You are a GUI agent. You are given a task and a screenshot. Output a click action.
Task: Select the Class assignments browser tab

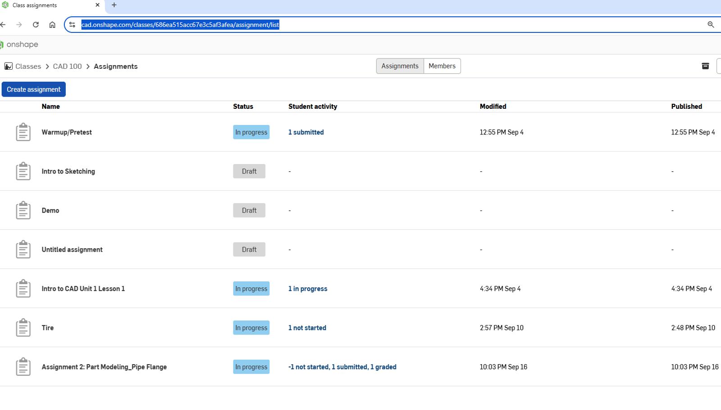coord(50,5)
